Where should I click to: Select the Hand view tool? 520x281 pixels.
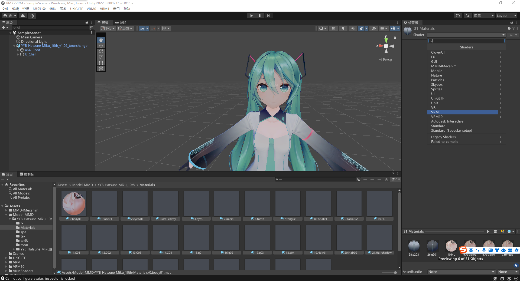101,40
